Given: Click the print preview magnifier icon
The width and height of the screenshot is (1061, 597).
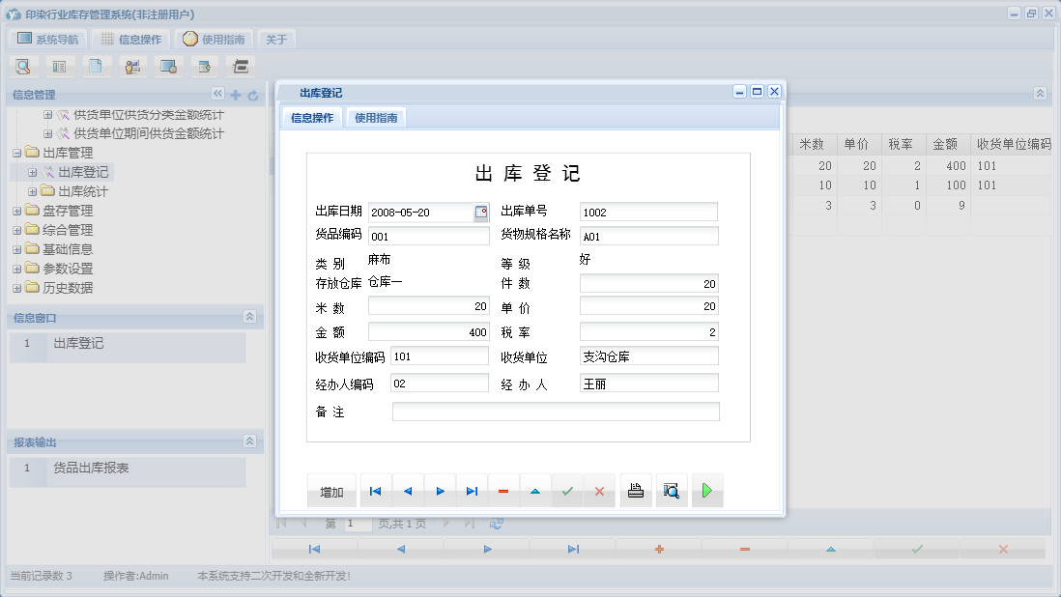Looking at the screenshot, I should tap(672, 491).
